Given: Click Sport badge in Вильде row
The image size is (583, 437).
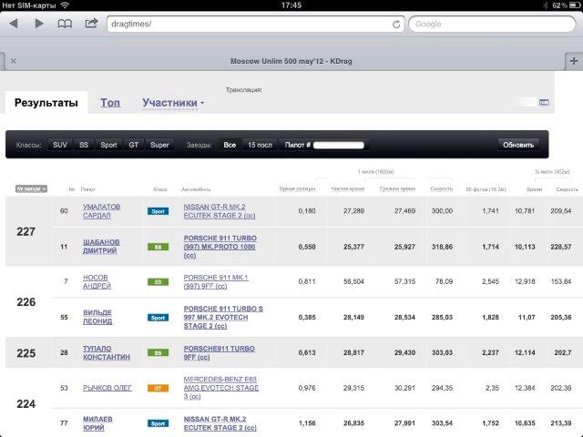Looking at the screenshot, I should coord(158,318).
